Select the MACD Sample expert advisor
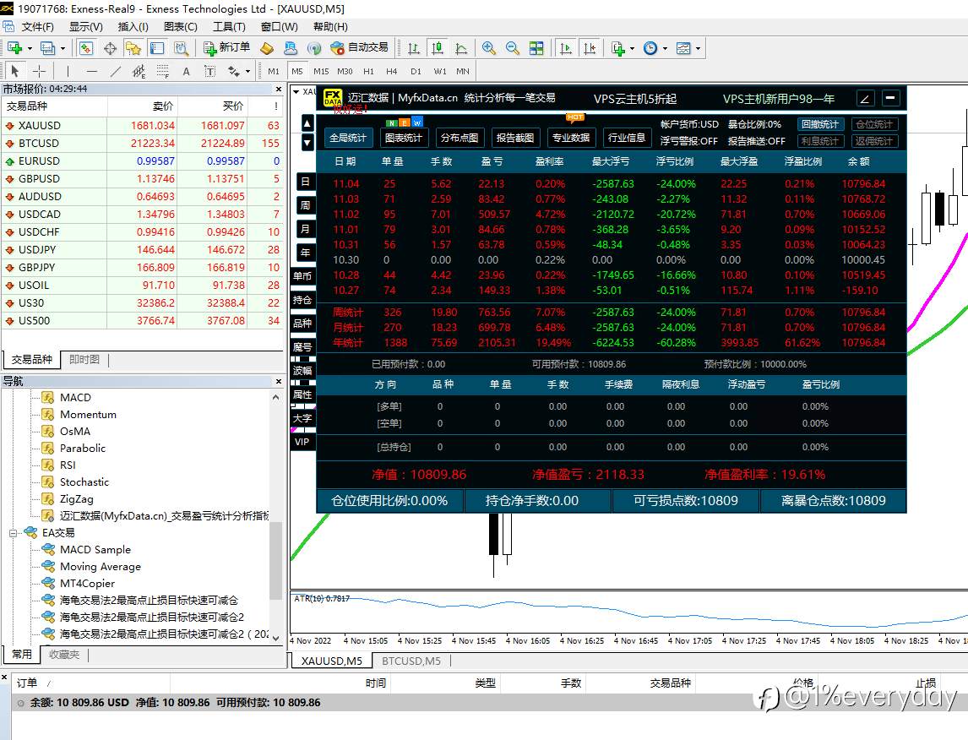Screen dimensions: 968x740 95,549
